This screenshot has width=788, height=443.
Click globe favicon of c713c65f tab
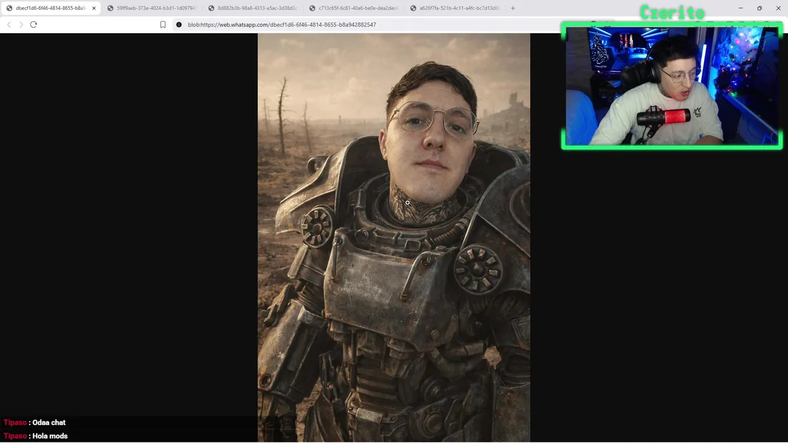click(x=312, y=8)
